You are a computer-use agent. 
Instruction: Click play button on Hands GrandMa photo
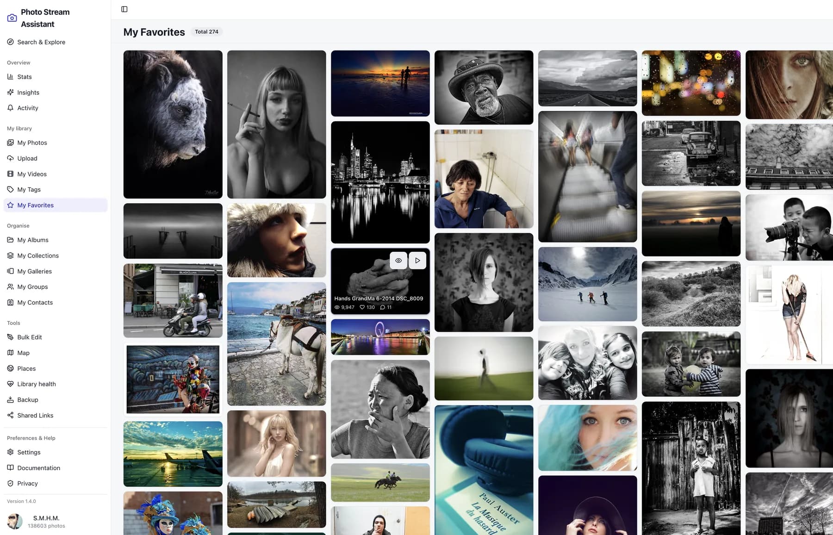point(417,261)
